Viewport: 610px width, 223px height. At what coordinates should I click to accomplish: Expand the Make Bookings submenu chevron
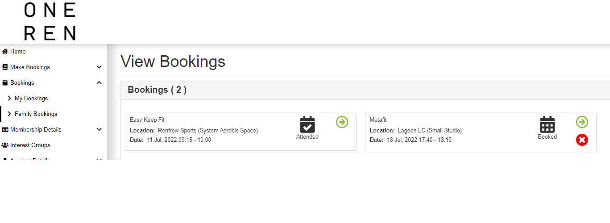(99, 67)
